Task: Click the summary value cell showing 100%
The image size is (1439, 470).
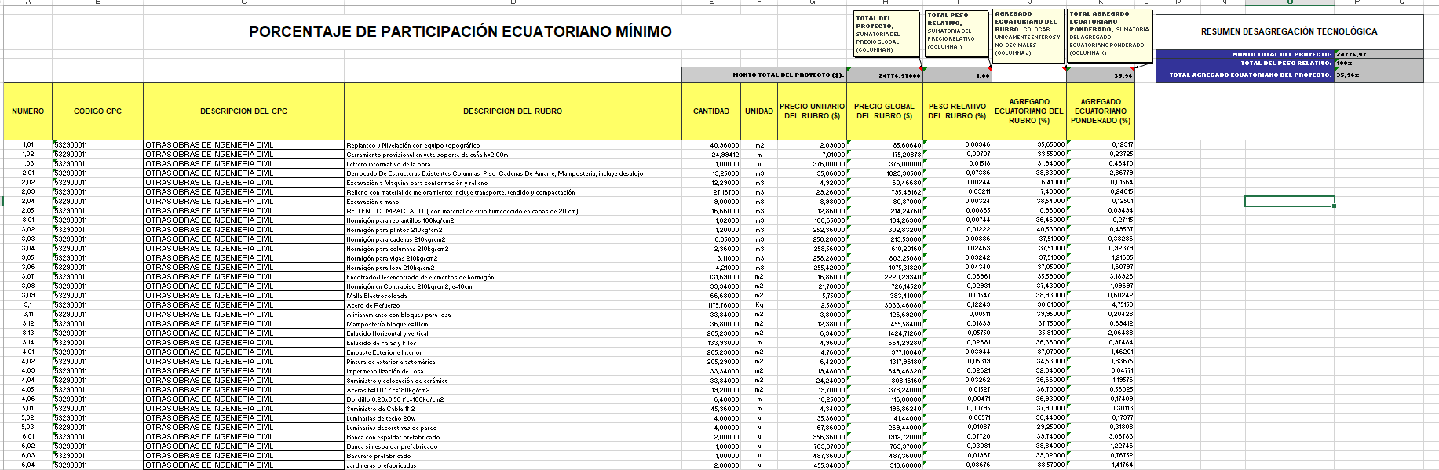Action: coord(1378,64)
